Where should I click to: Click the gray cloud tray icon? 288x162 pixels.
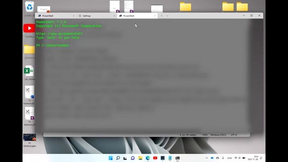(218, 158)
